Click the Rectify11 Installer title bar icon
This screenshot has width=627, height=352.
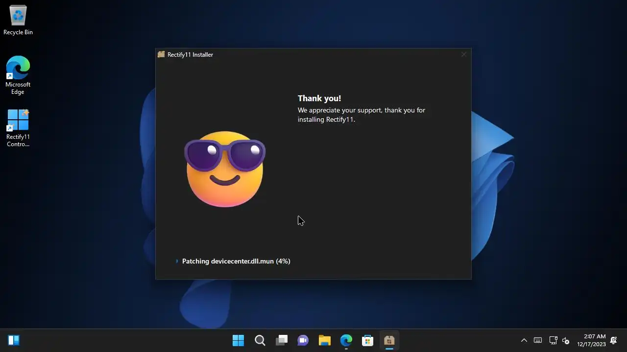(161, 55)
